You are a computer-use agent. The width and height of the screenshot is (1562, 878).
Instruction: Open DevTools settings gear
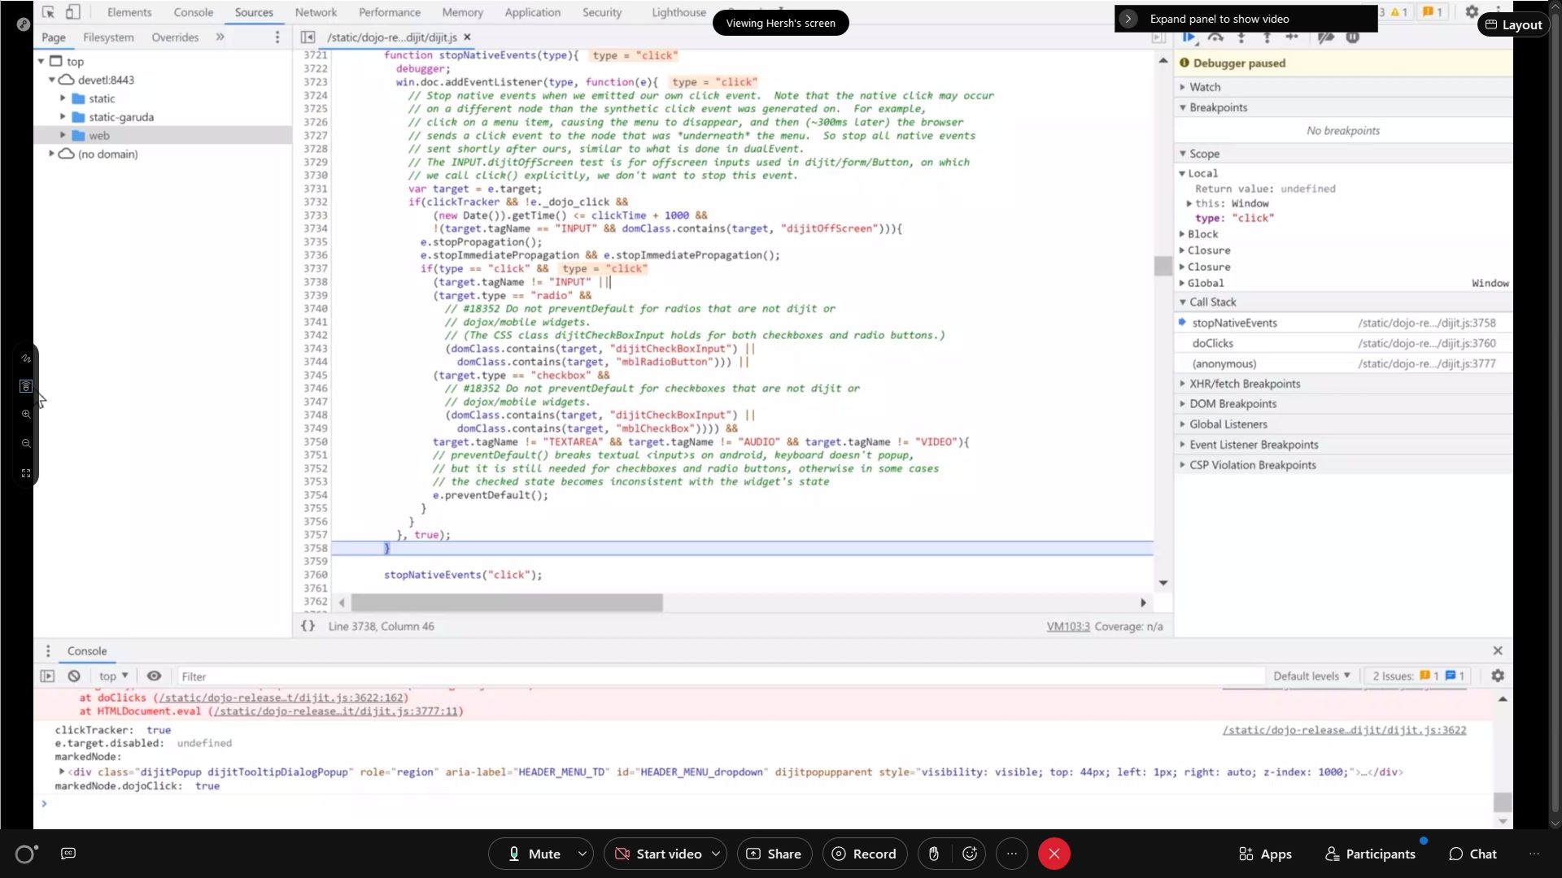(1473, 11)
